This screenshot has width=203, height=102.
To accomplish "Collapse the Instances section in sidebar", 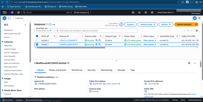I will 3,42.
